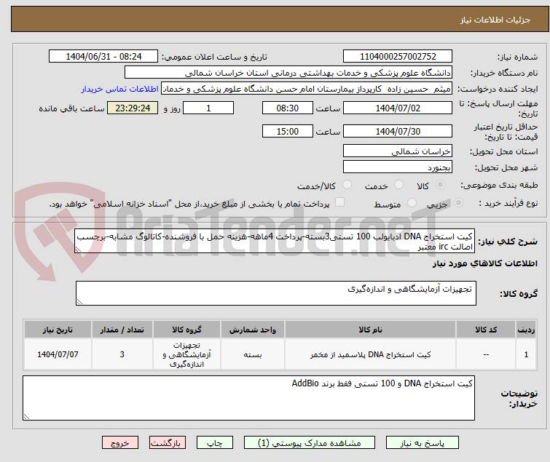Click the delivery city field بجنورد
The width and height of the screenshot is (550, 462).
pyautogui.click(x=398, y=167)
